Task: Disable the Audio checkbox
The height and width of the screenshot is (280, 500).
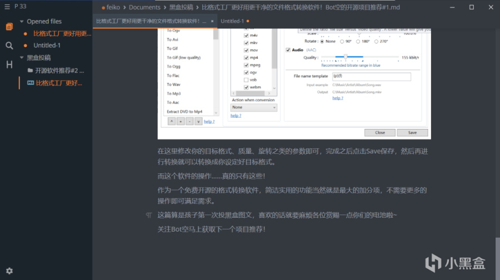Action: pyautogui.click(x=288, y=50)
